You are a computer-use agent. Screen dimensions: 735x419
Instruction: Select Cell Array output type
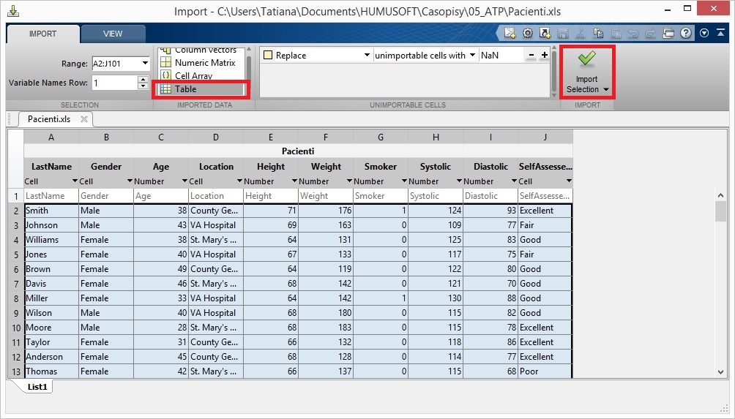coord(201,75)
